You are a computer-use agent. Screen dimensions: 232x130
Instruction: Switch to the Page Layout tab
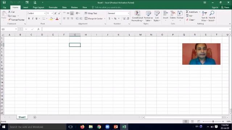[x=38, y=7]
